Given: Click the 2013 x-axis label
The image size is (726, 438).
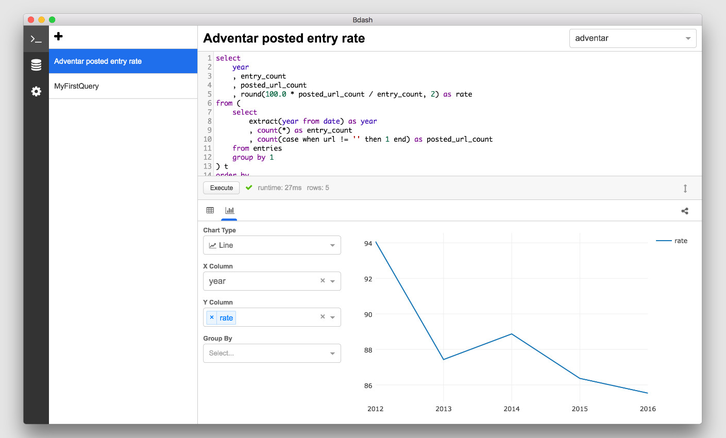Looking at the screenshot, I should 443,409.
